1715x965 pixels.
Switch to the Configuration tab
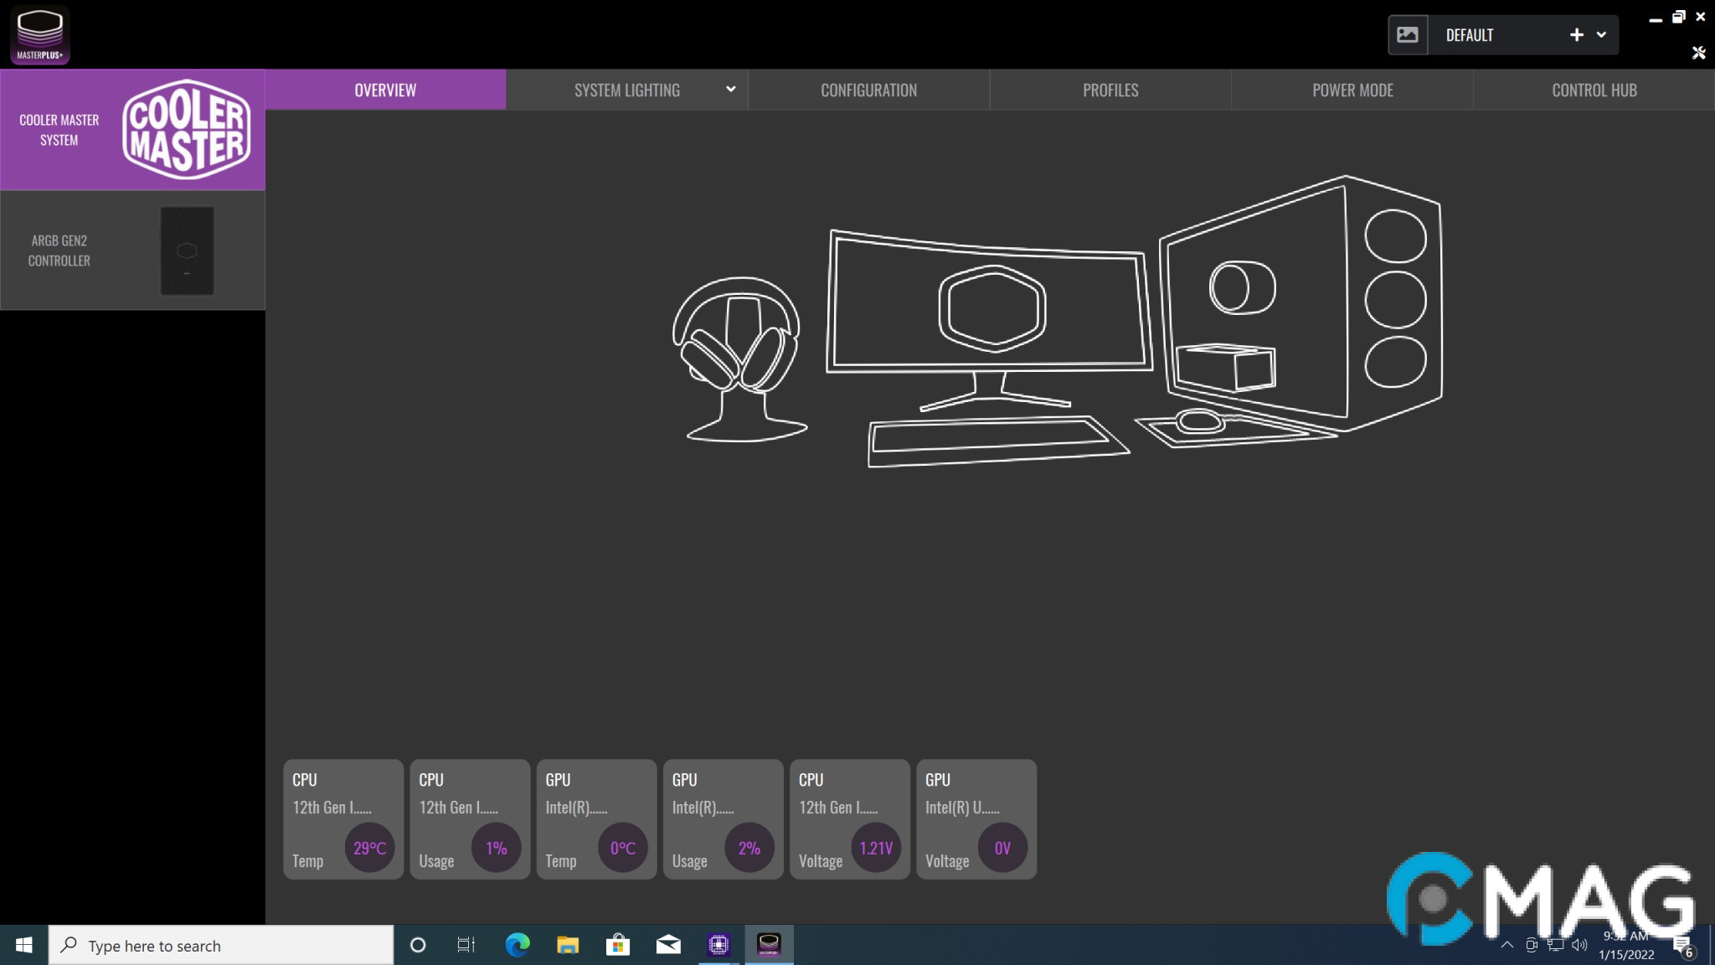pos(868,90)
